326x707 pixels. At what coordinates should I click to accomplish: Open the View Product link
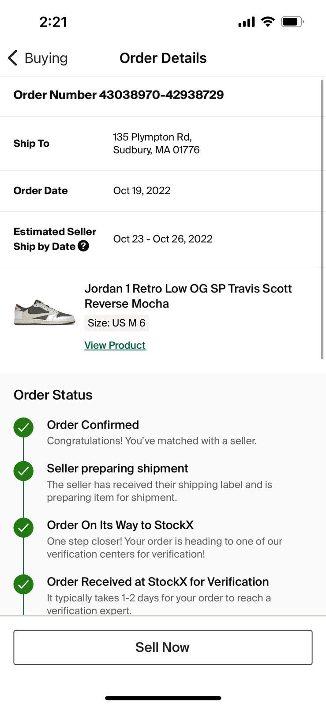(x=115, y=345)
